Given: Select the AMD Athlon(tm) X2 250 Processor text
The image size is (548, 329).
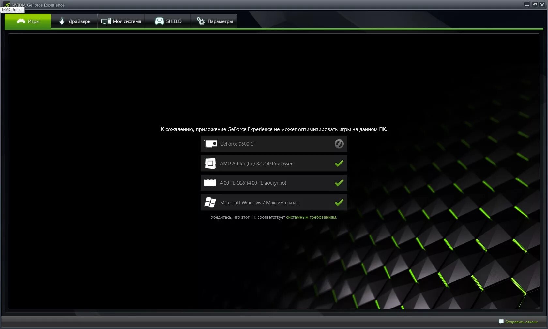Looking at the screenshot, I should 256,163.
